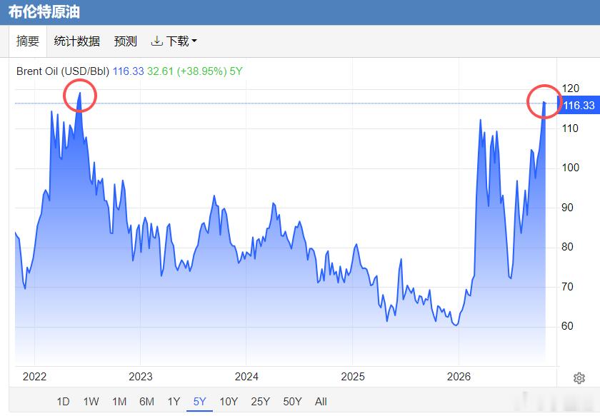Screen dimensions: 600x416
Task: Click the 60 y-axis label
Action: point(567,326)
